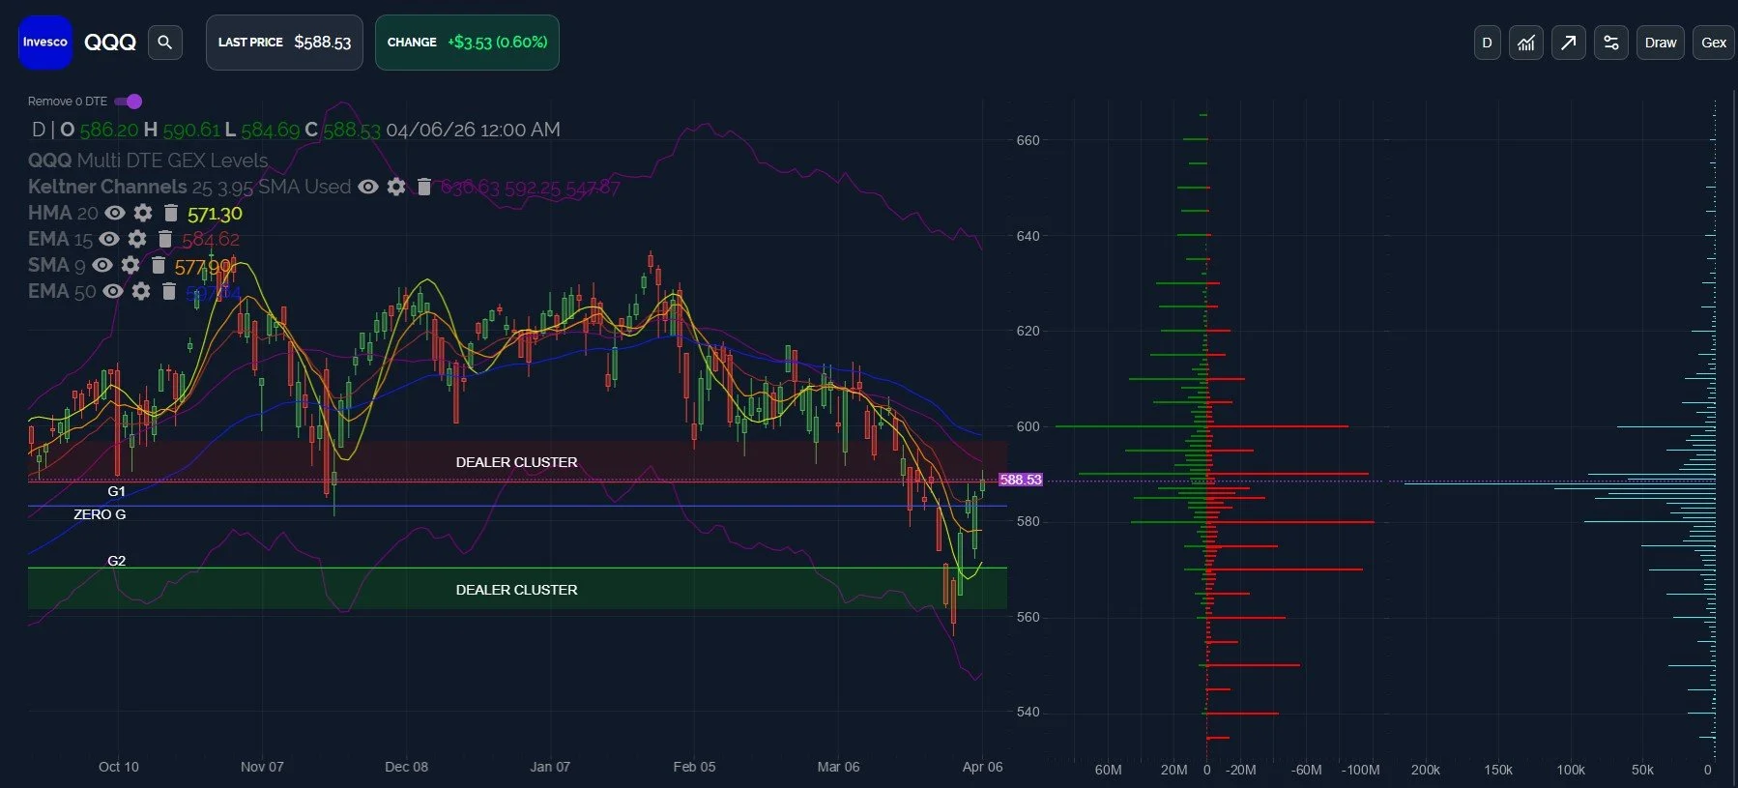The image size is (1738, 788).
Task: Click the ZERO G level label
Action: (x=100, y=514)
